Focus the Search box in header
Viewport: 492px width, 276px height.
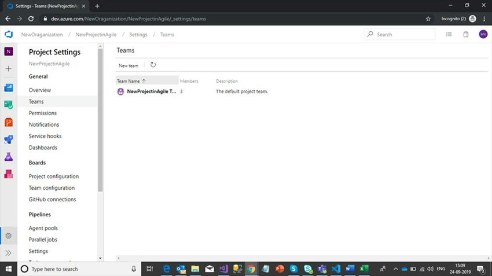pyautogui.click(x=400, y=34)
